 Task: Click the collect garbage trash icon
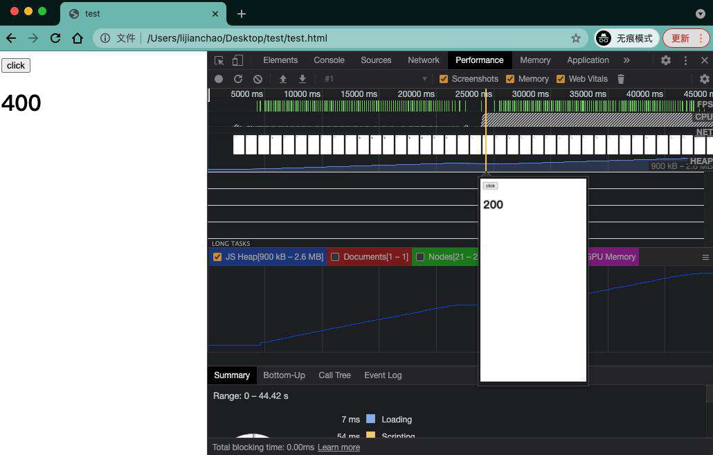pyautogui.click(x=621, y=79)
